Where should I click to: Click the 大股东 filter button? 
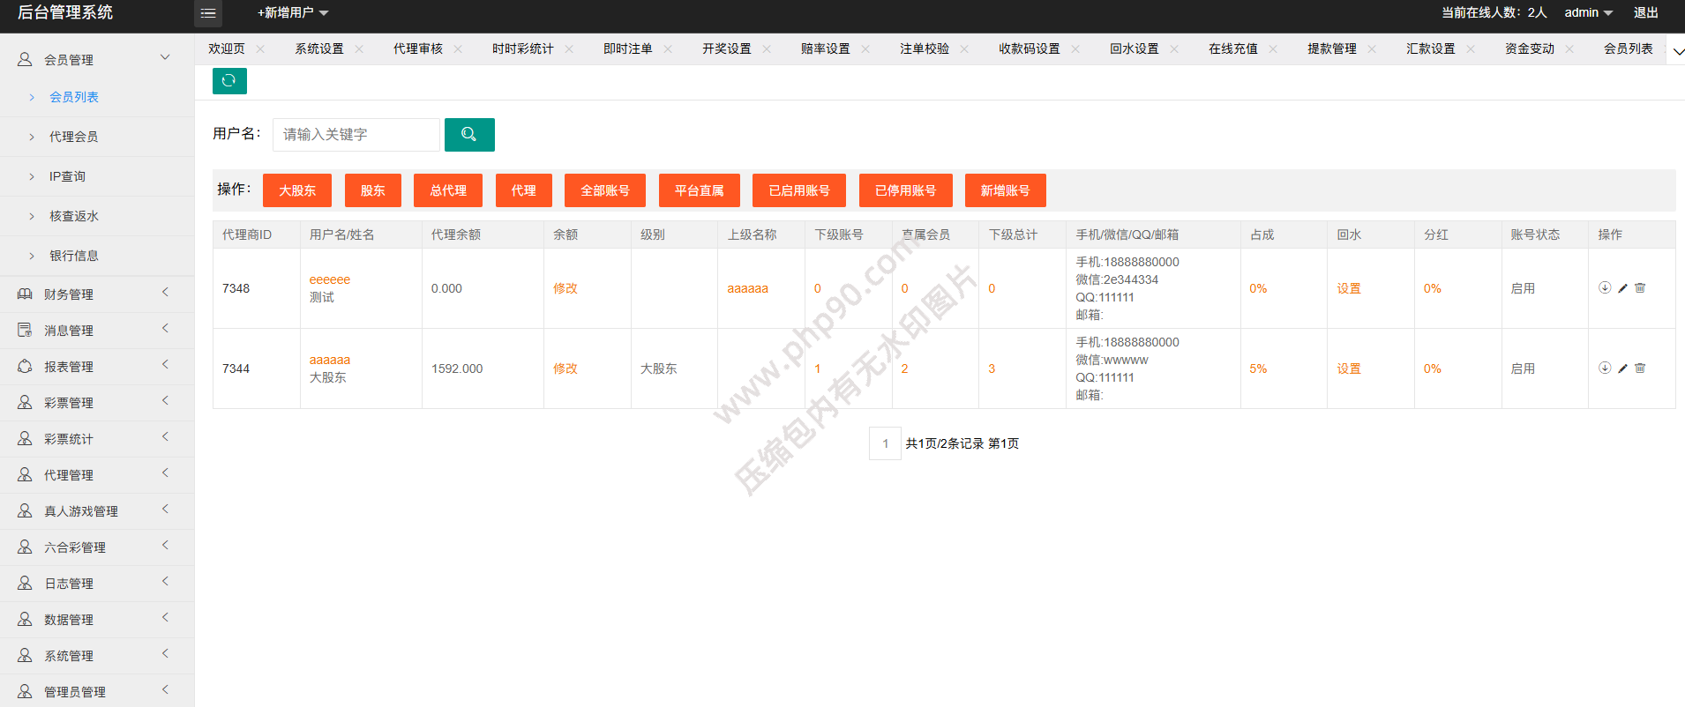click(x=297, y=190)
